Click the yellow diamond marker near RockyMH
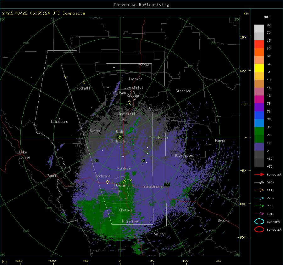Screen dimensions: 283x265 (x=84, y=82)
